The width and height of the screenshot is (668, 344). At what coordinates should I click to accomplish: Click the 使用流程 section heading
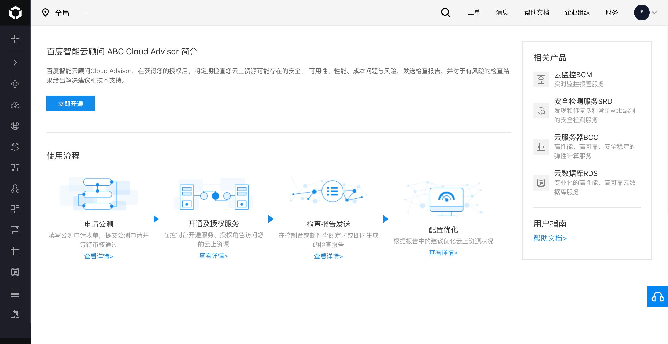(63, 156)
